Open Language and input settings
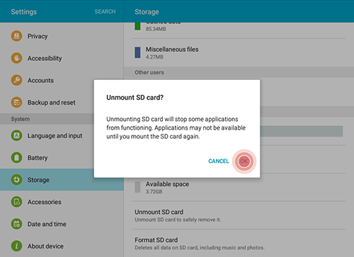 click(x=62, y=136)
